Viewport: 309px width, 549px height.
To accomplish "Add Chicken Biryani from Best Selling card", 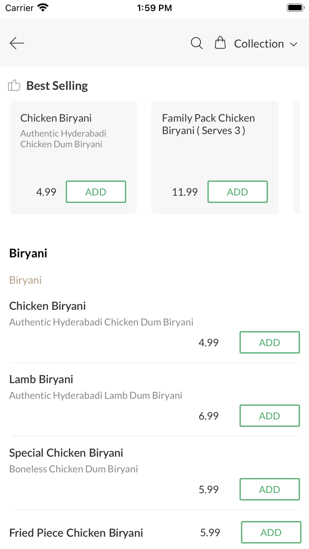I will [96, 192].
